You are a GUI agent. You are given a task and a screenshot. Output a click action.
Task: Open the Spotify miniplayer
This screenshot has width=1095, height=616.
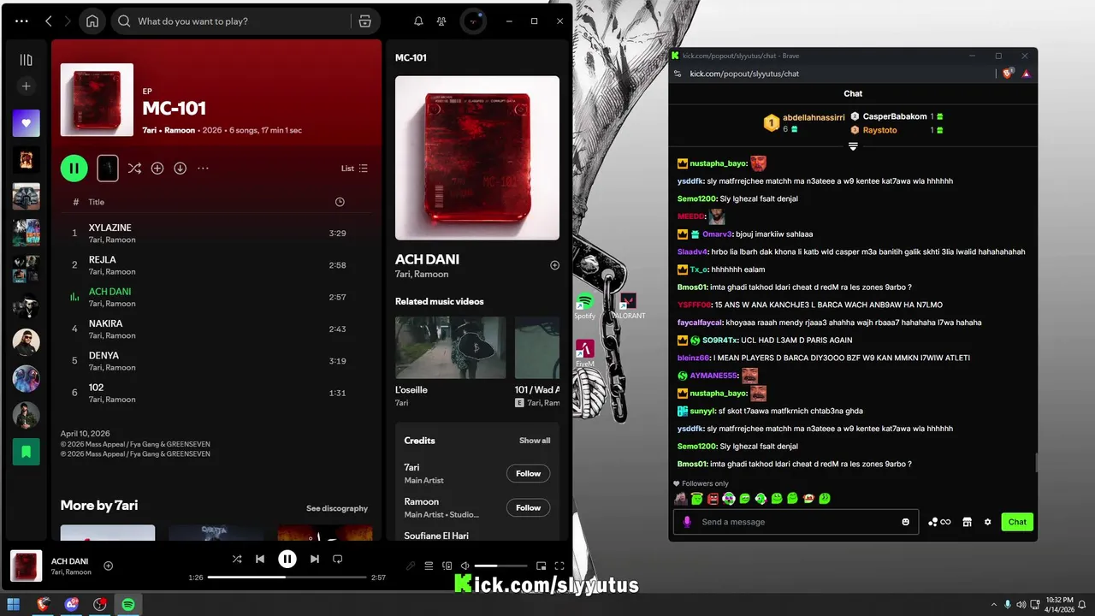pos(541,566)
